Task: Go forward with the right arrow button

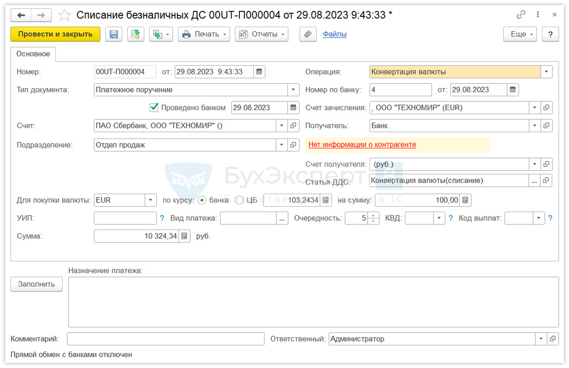Action: (42, 15)
